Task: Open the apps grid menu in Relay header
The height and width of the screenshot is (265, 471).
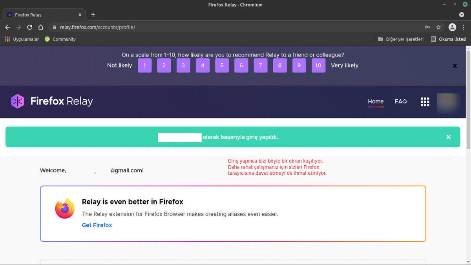Action: click(425, 101)
